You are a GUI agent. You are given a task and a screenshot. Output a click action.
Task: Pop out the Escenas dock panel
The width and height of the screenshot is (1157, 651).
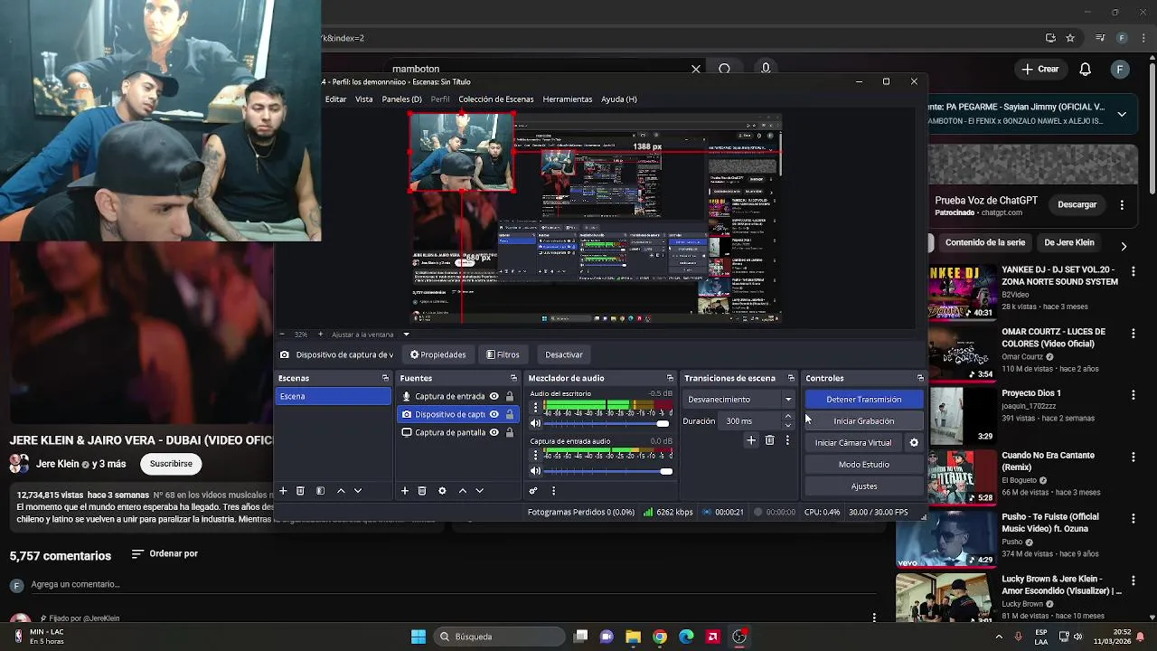(385, 378)
